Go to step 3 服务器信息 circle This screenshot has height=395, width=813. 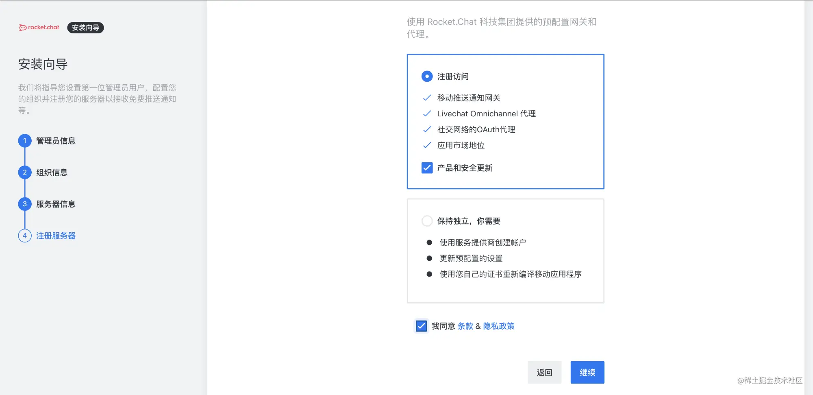click(x=25, y=204)
